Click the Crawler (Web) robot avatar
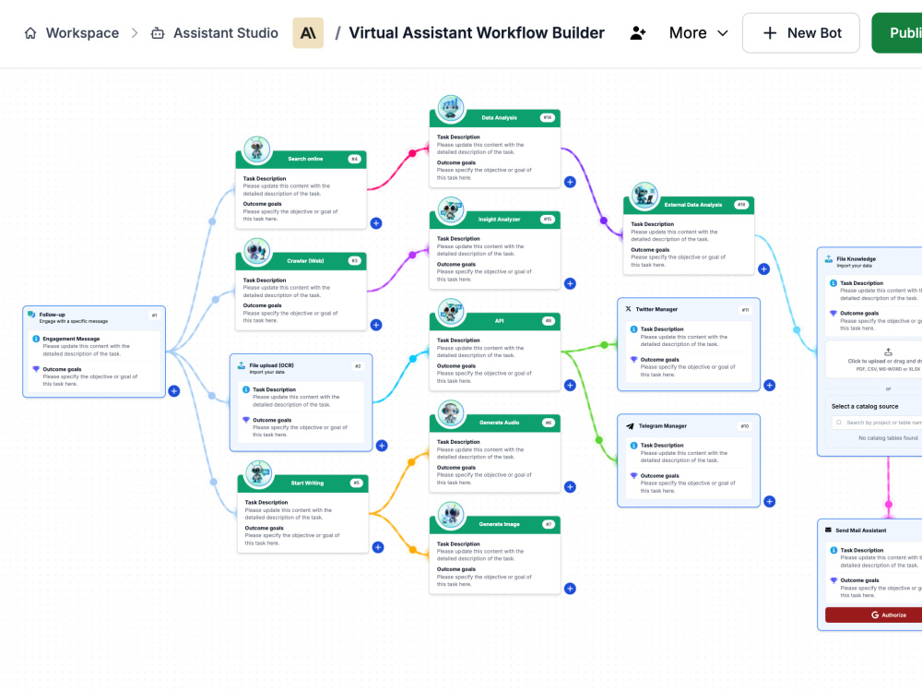922x692 pixels. point(257,251)
